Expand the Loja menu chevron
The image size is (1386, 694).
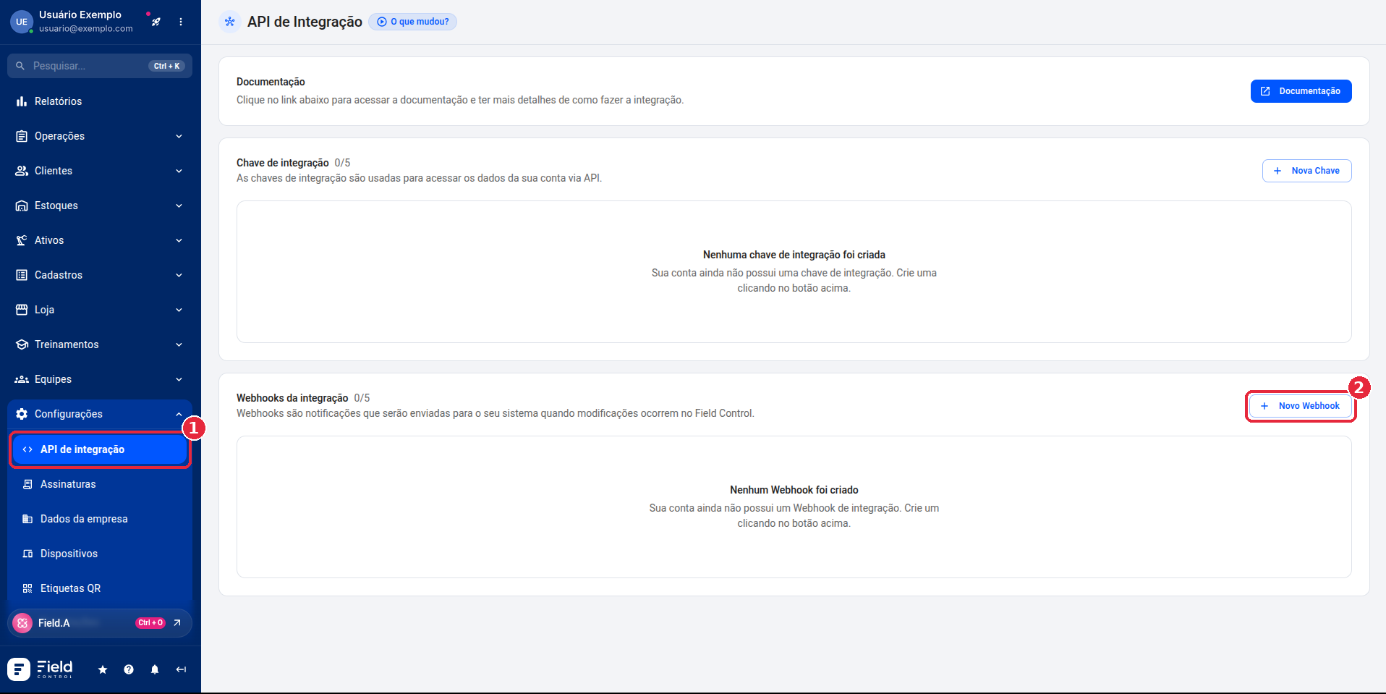point(179,310)
